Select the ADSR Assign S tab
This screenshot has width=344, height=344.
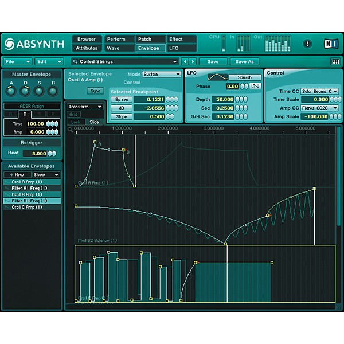coord(39,114)
